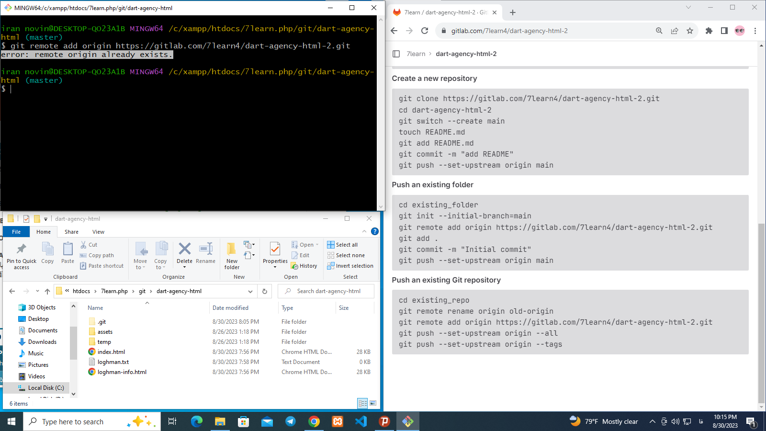Screen dimensions: 766x431
Task: Click dart-agency-html-2 breadcrumb link
Action: (466, 54)
